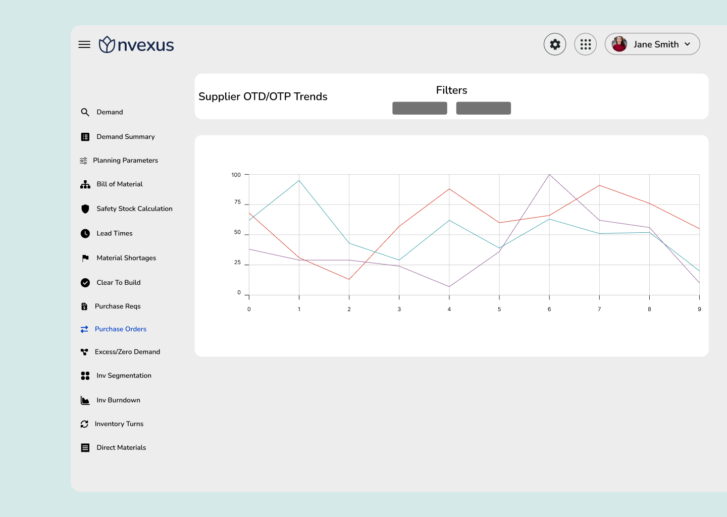
Task: Click the Safety Stock Calculation shield icon
Action: [x=85, y=209]
